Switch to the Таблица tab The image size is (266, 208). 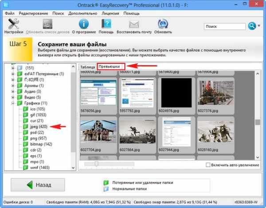coord(87,67)
